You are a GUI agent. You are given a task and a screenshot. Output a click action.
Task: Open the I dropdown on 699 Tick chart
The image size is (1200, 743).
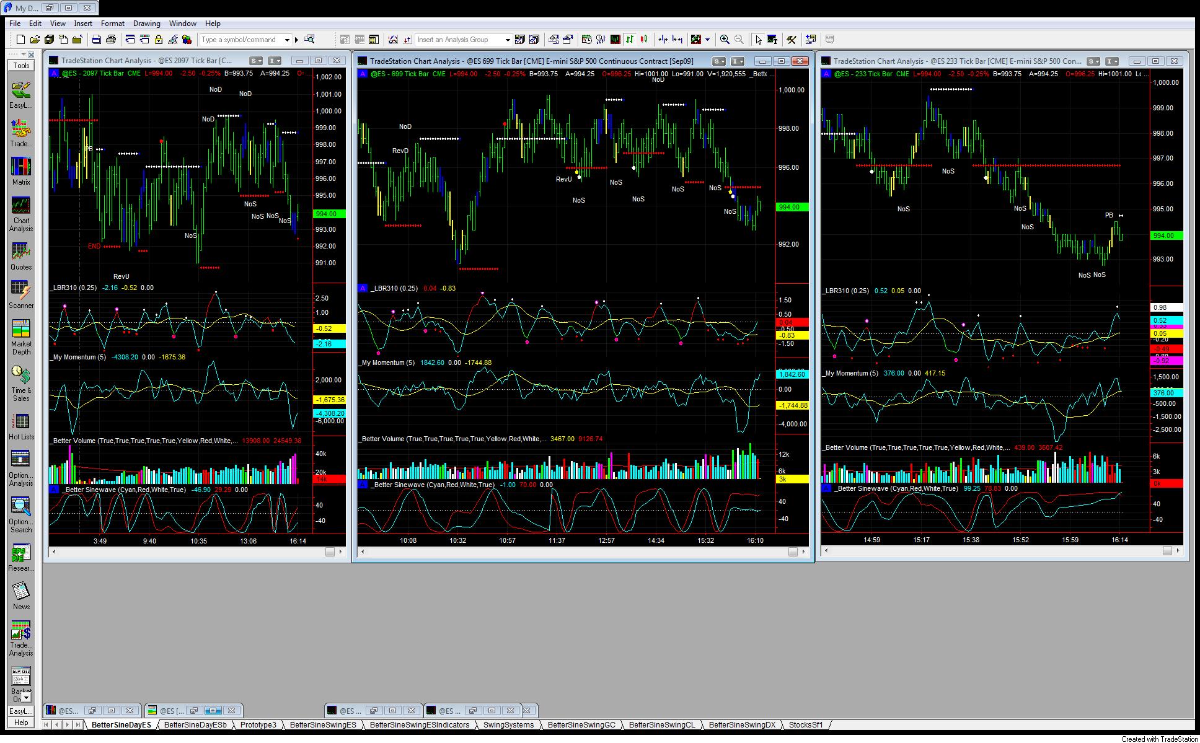click(738, 61)
